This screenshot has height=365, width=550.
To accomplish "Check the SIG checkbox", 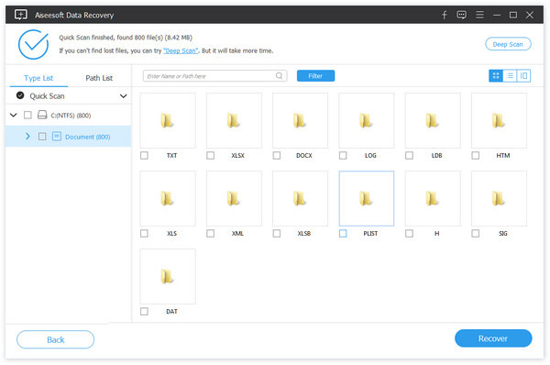I will [476, 233].
